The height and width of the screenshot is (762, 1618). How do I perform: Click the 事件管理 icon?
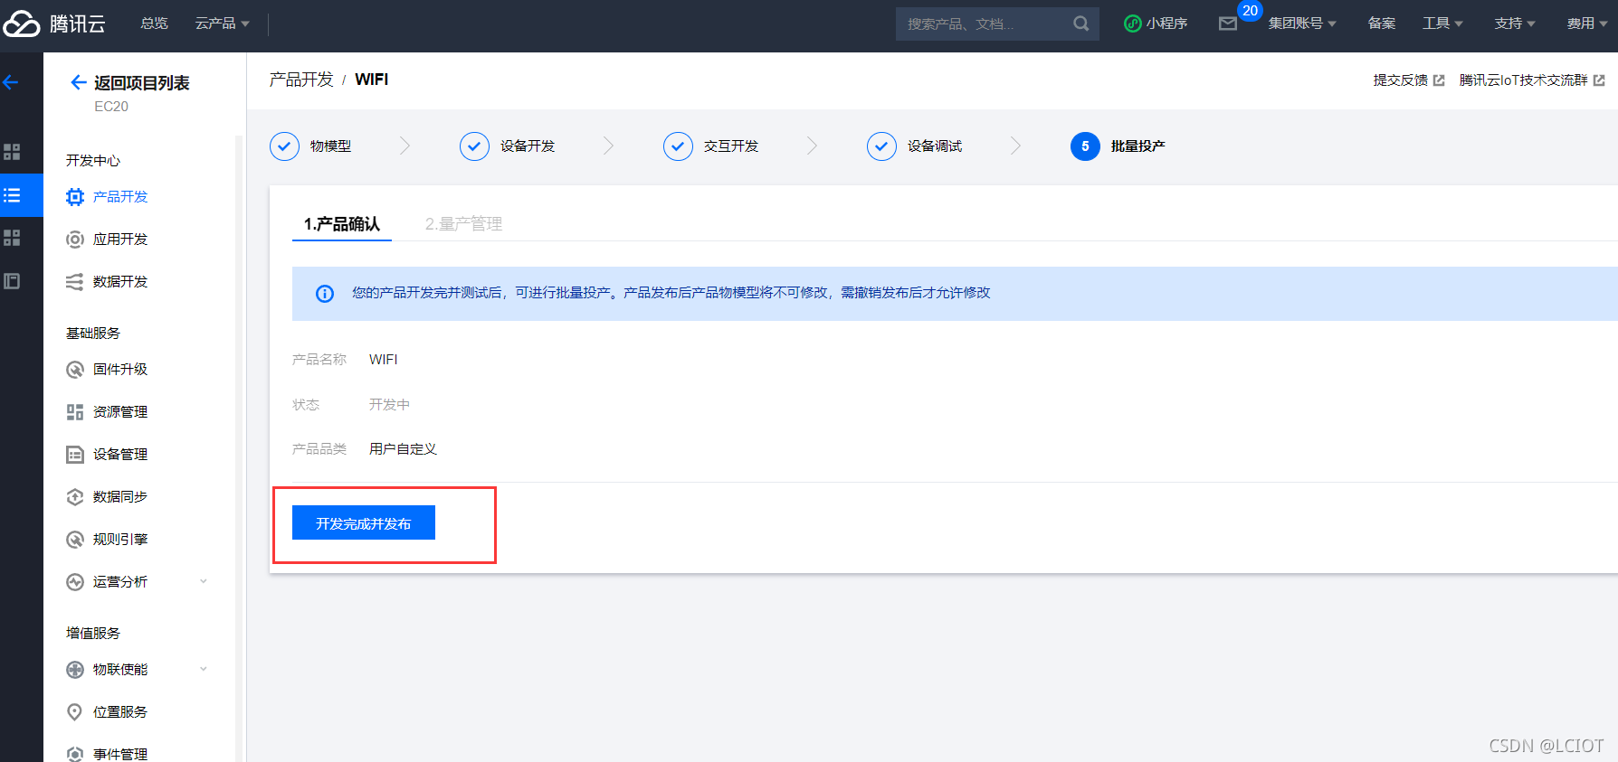point(75,754)
